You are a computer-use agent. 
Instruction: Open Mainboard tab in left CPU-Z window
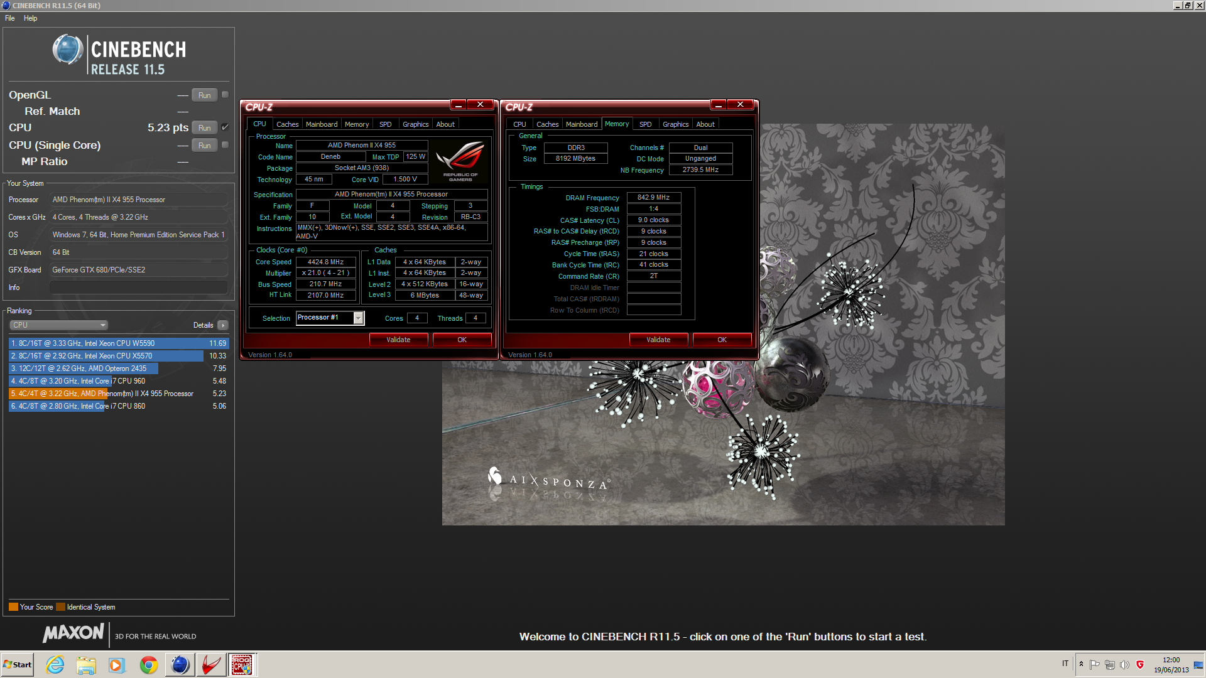322,124
